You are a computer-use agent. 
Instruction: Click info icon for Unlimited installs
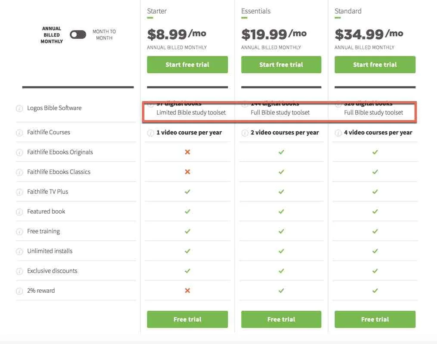(19, 251)
